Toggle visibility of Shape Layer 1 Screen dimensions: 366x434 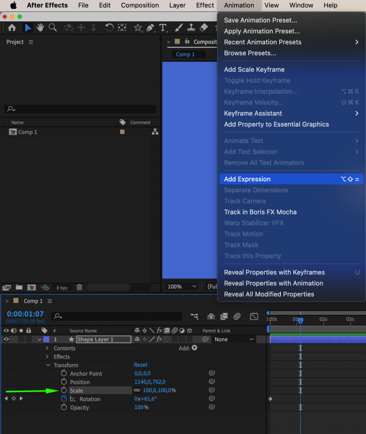pyautogui.click(x=6, y=339)
